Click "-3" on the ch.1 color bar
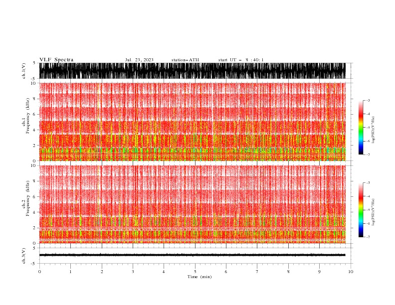This screenshot has width=395, height=305. pyautogui.click(x=368, y=100)
